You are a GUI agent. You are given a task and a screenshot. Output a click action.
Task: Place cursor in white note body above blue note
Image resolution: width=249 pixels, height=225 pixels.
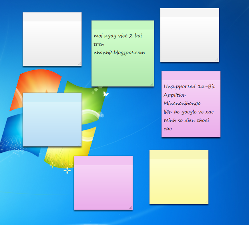coord(52,43)
